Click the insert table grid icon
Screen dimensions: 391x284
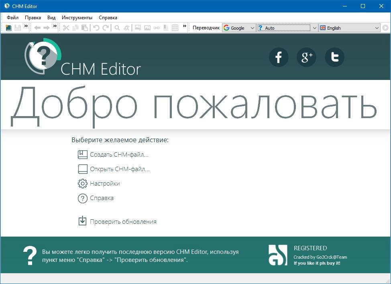coord(175,28)
